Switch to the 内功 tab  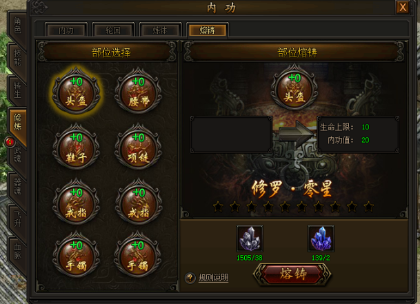coord(66,30)
